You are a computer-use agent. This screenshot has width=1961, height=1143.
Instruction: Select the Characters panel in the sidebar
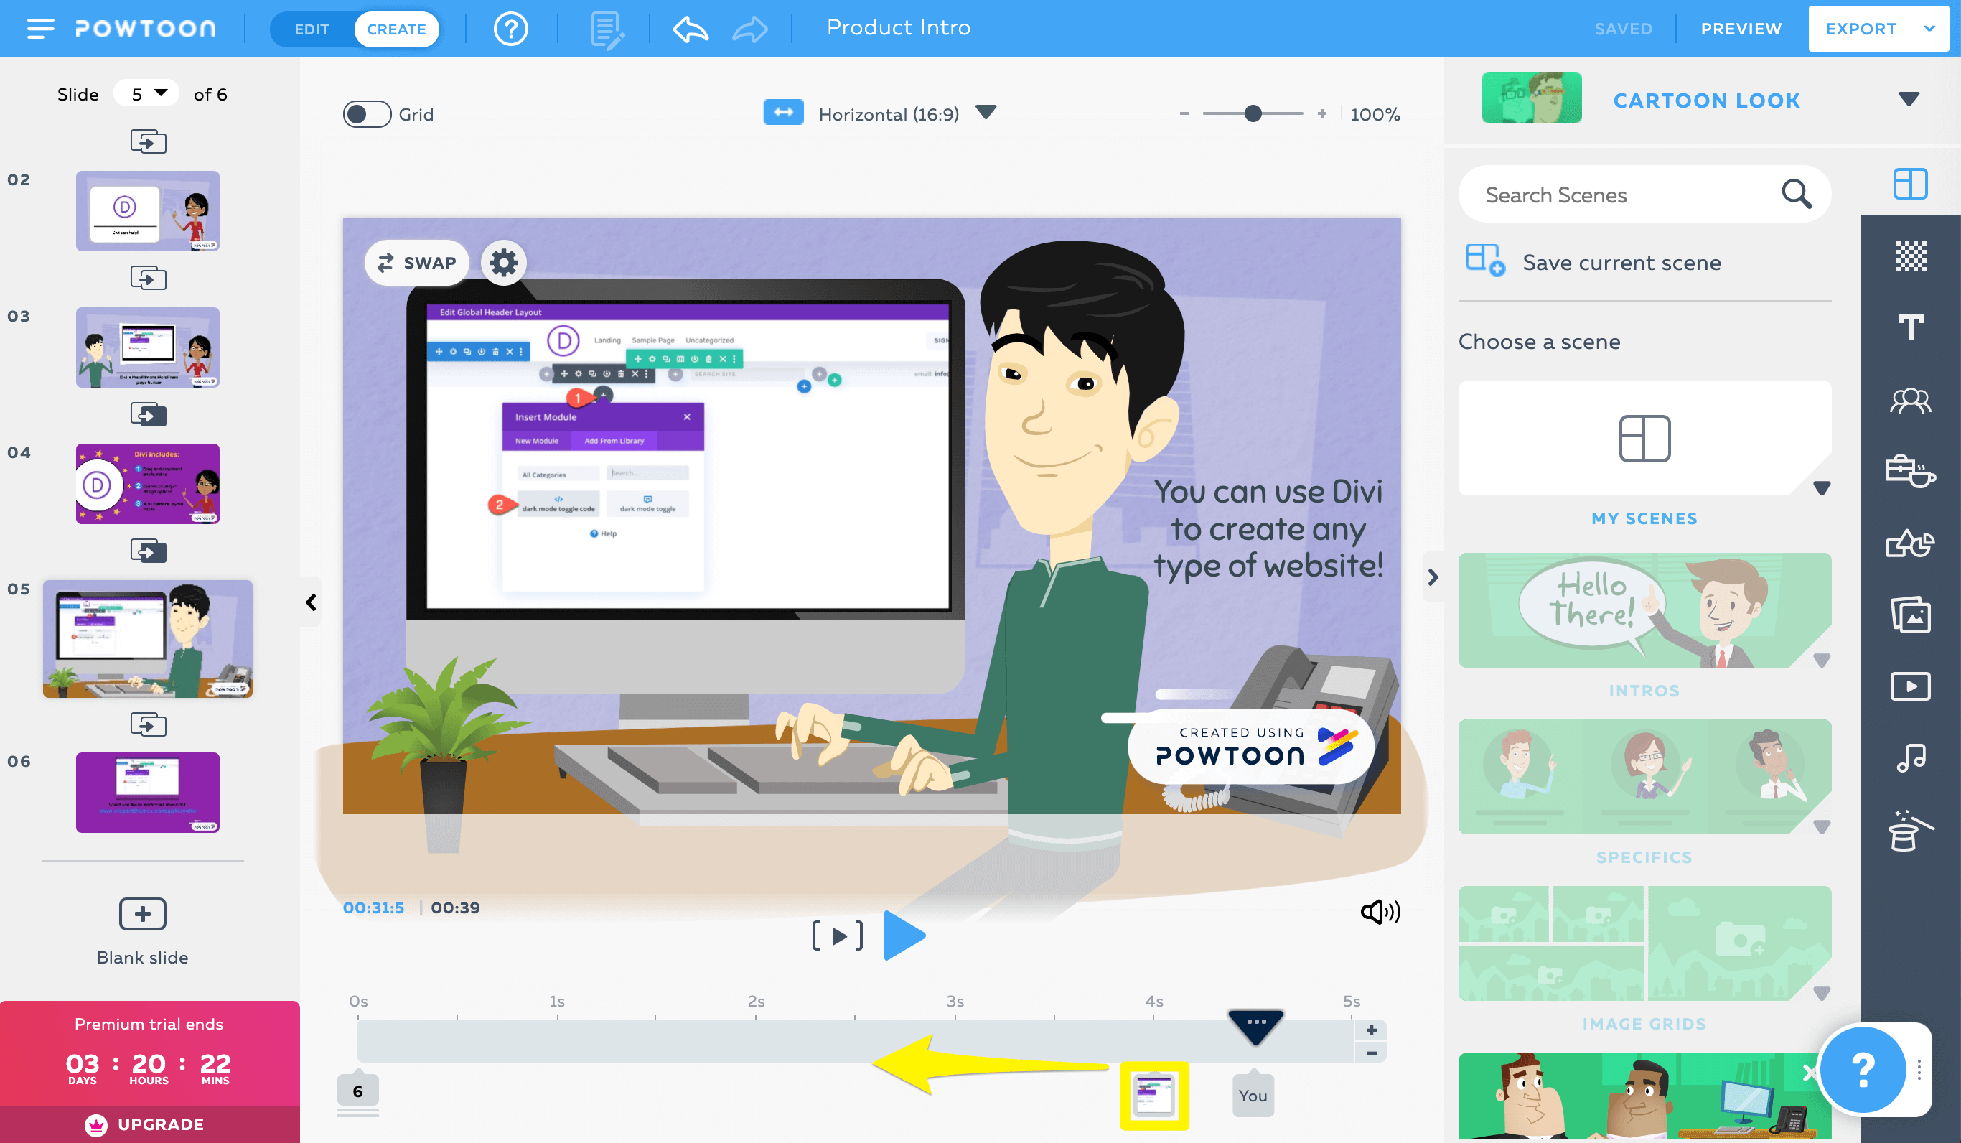tap(1911, 400)
